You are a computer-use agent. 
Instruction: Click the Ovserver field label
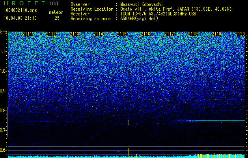tap(80, 4)
